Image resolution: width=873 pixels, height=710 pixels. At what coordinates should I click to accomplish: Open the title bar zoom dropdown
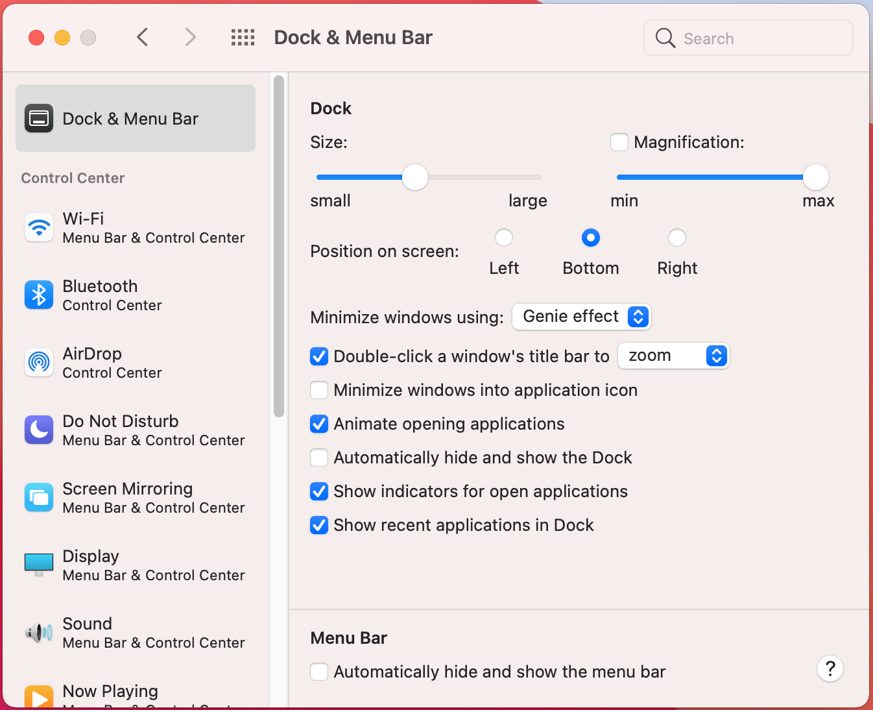(x=673, y=356)
